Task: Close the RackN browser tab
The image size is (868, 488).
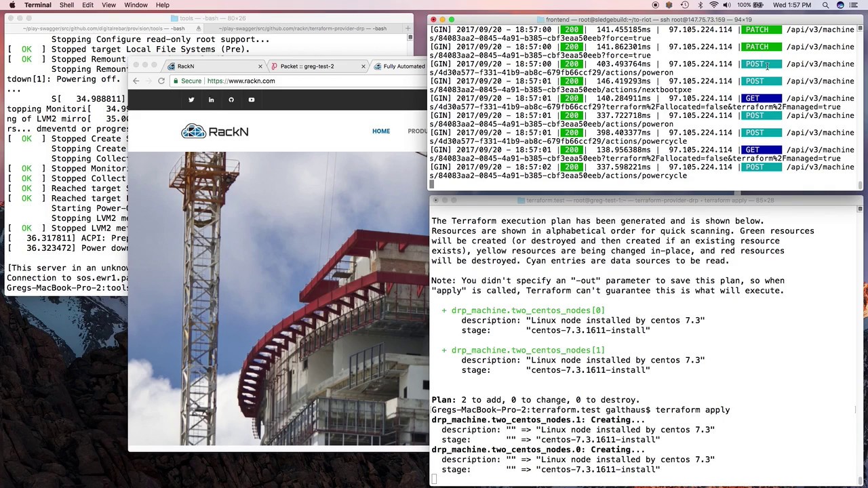Action: coord(260,66)
